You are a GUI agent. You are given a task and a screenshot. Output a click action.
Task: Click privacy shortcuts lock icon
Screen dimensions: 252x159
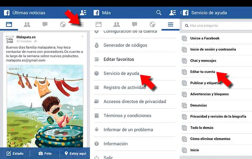click(97, 101)
